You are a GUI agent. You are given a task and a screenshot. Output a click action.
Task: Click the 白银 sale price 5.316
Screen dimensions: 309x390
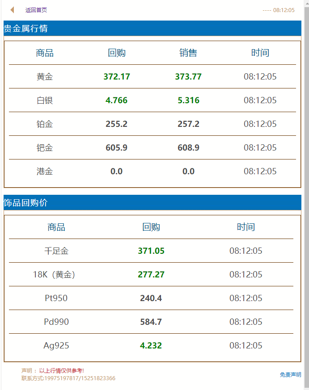(x=188, y=101)
